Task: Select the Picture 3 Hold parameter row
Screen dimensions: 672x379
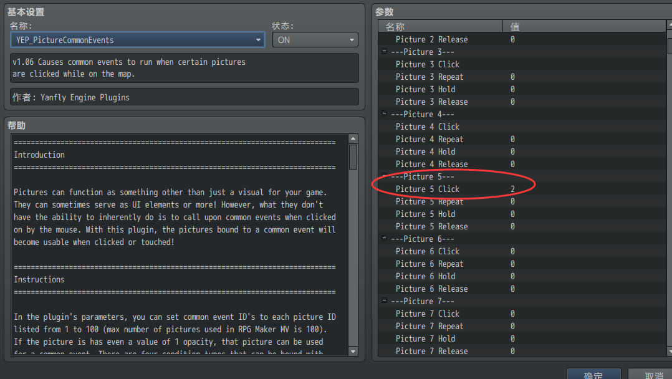Action: point(522,89)
